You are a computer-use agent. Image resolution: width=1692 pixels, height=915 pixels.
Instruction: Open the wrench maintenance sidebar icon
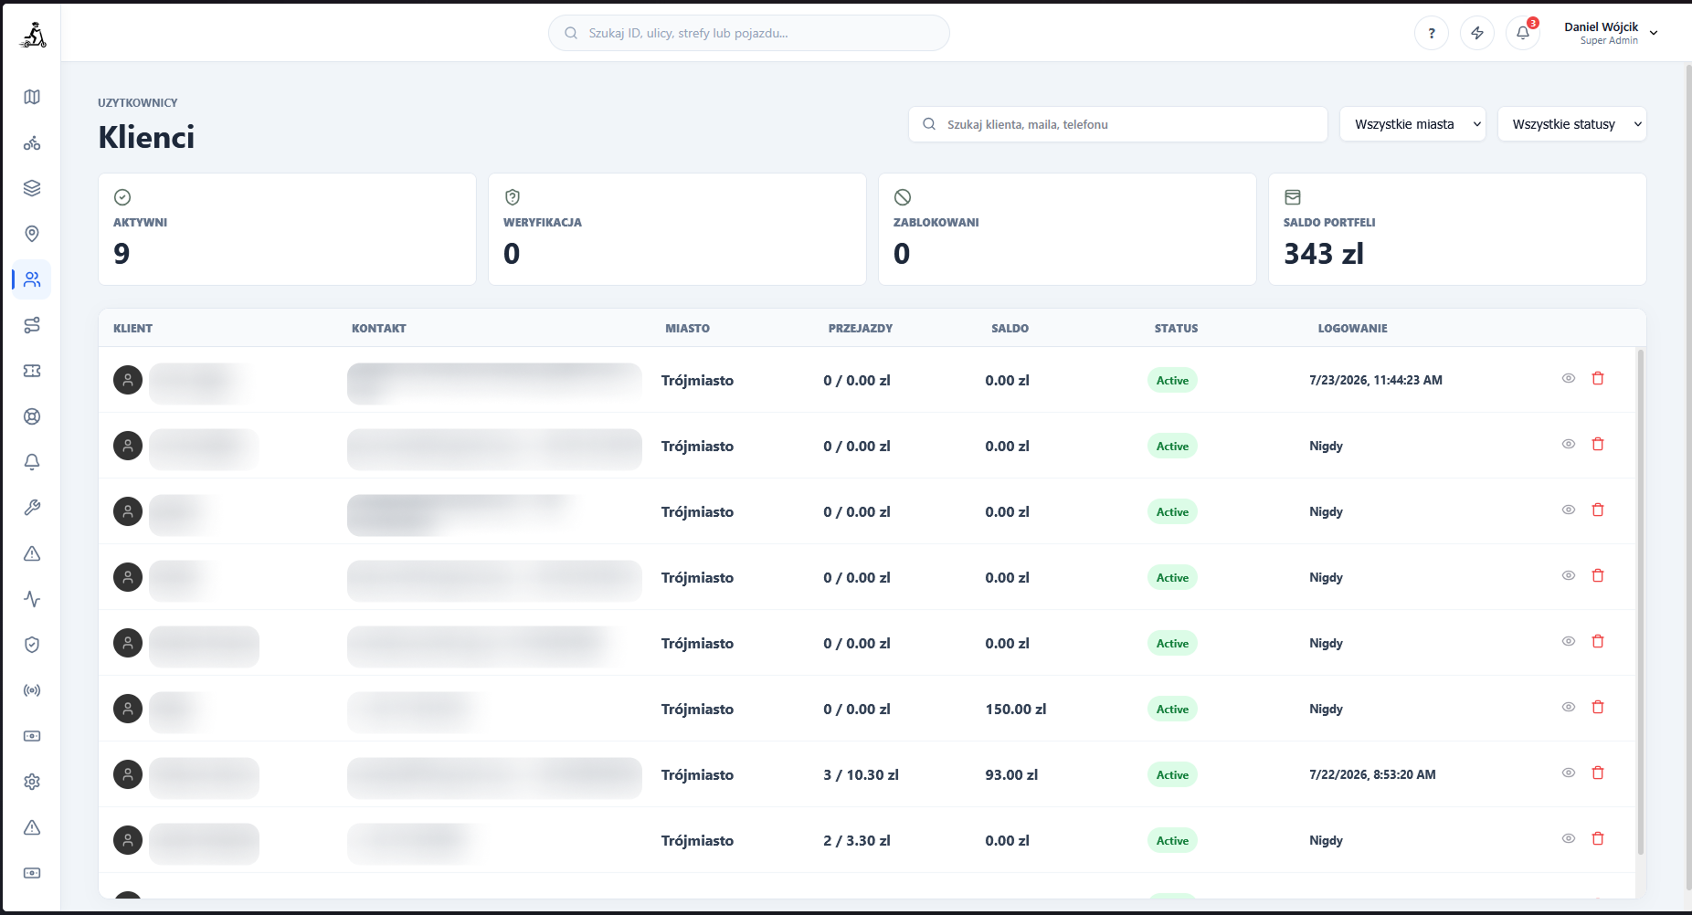pos(32,508)
